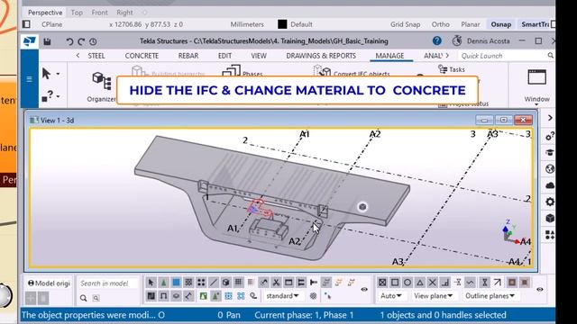Toggle Snap to points and grid intersections
Screen dimensions: 577x324
382,282
